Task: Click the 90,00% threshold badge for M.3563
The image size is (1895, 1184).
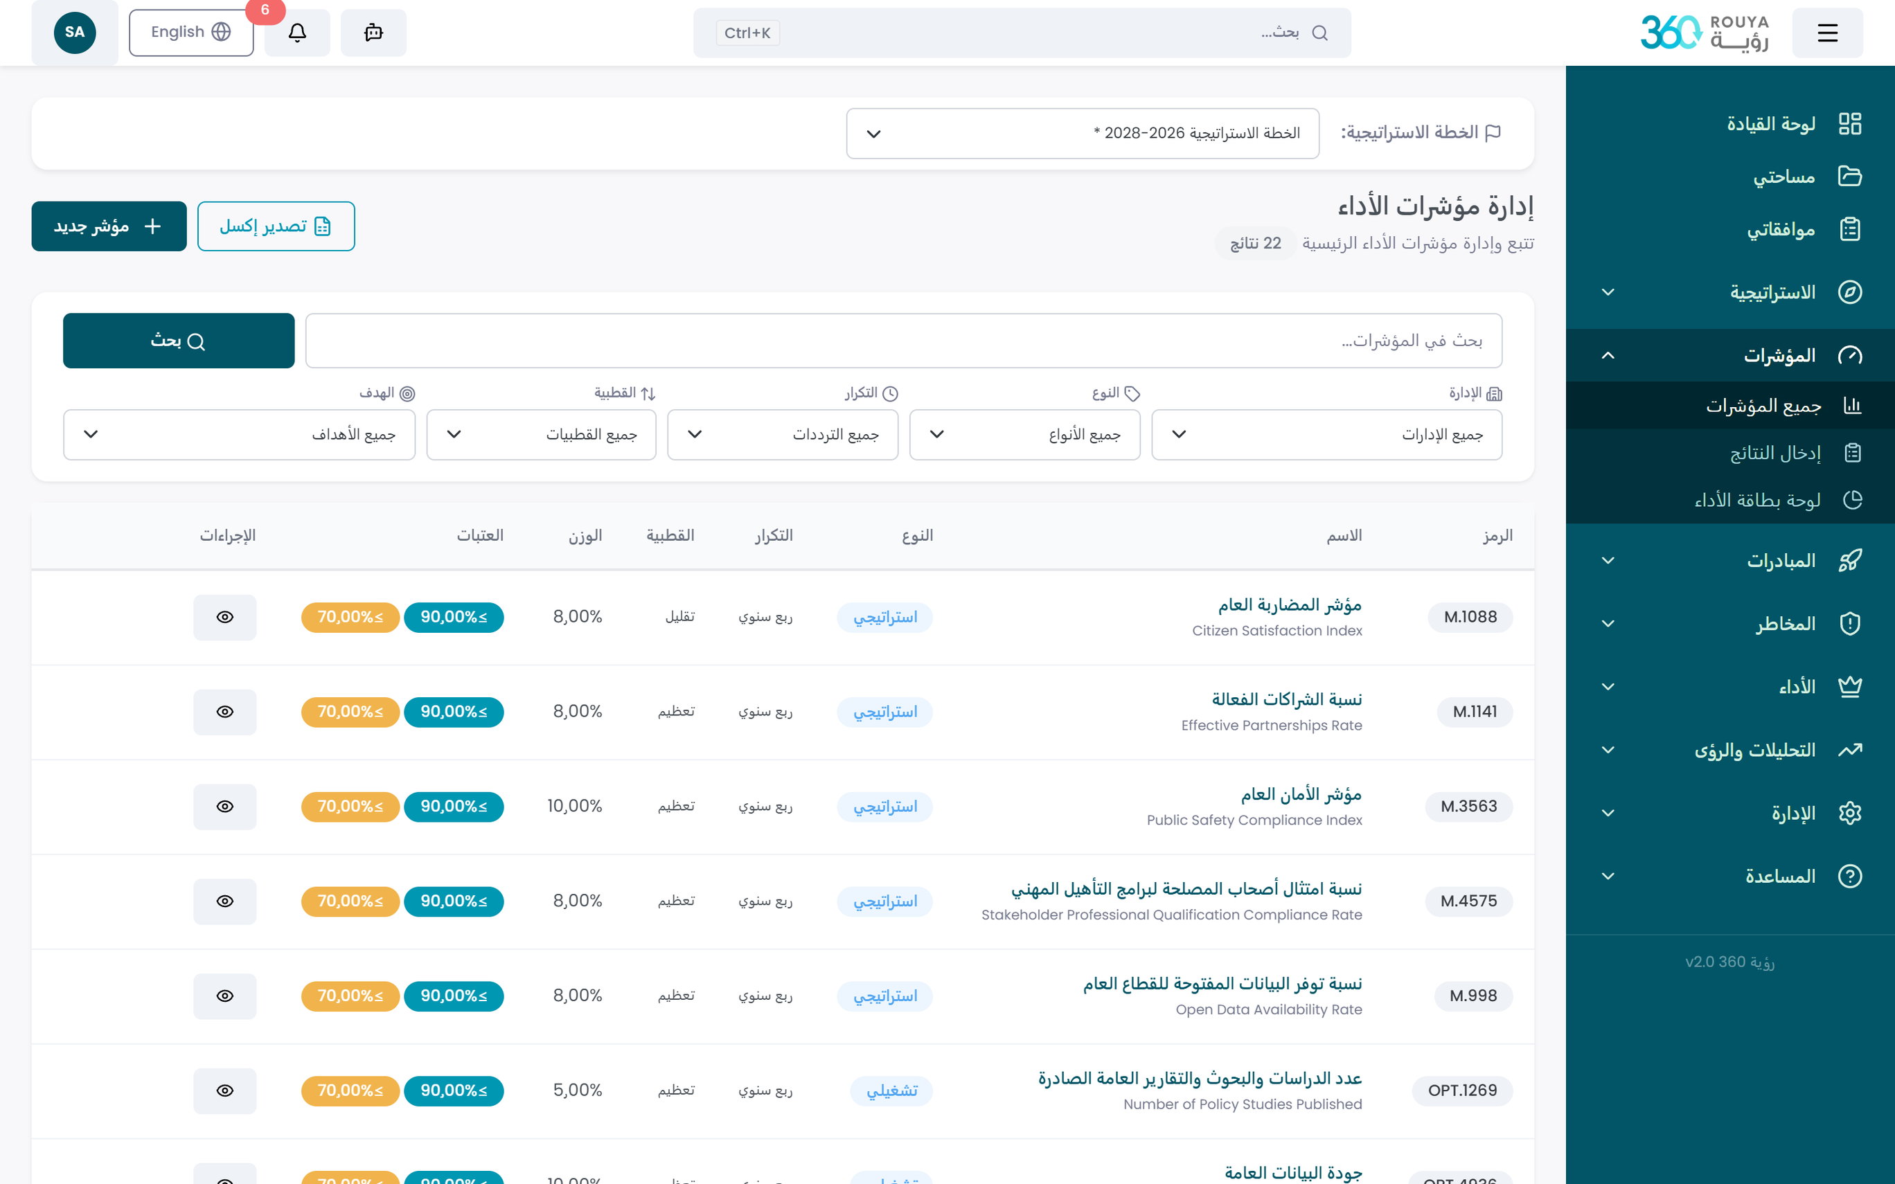Action: pyautogui.click(x=454, y=806)
